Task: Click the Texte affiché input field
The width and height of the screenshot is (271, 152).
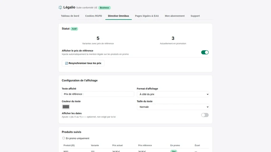Action: [98, 94]
